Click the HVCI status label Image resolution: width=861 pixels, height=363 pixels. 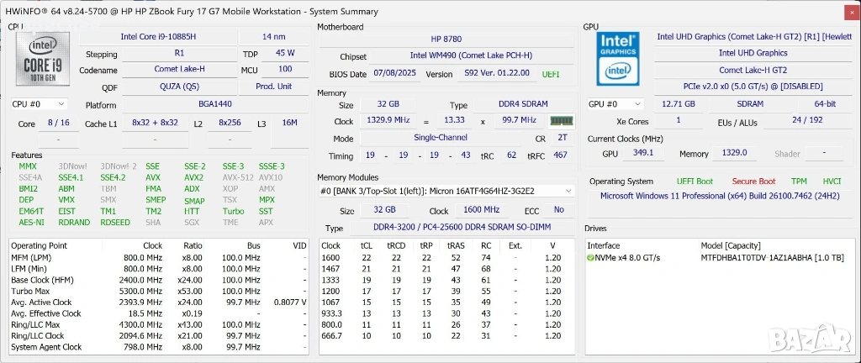[x=831, y=181]
